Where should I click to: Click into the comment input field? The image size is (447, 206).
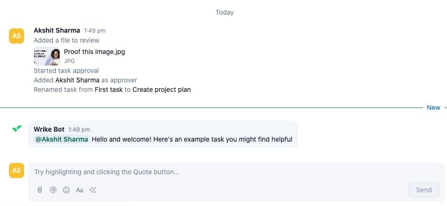[x=213, y=172]
